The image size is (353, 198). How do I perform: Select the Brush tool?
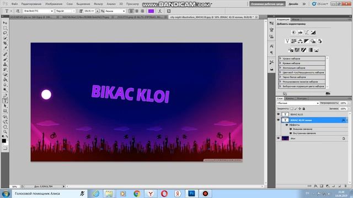pos(5,59)
